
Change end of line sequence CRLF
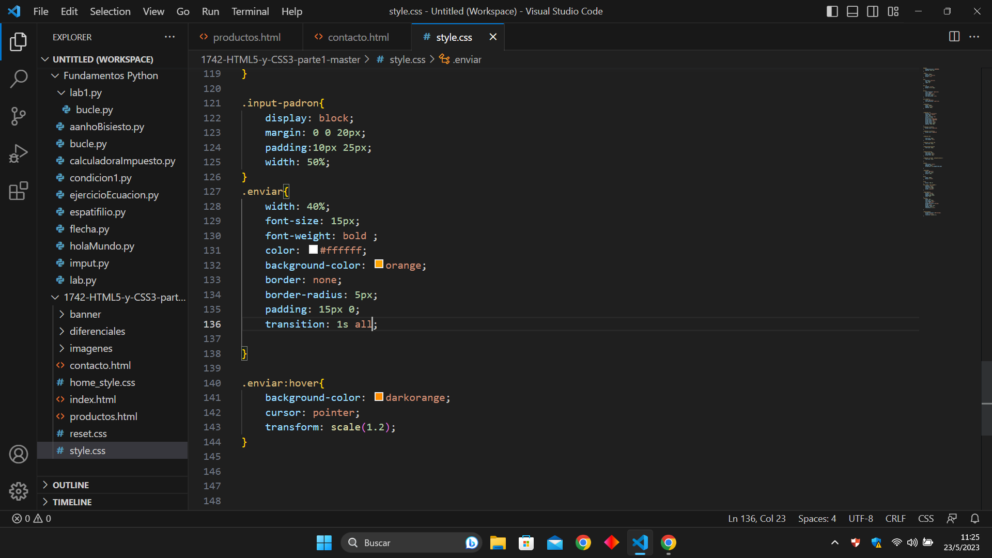click(x=895, y=518)
